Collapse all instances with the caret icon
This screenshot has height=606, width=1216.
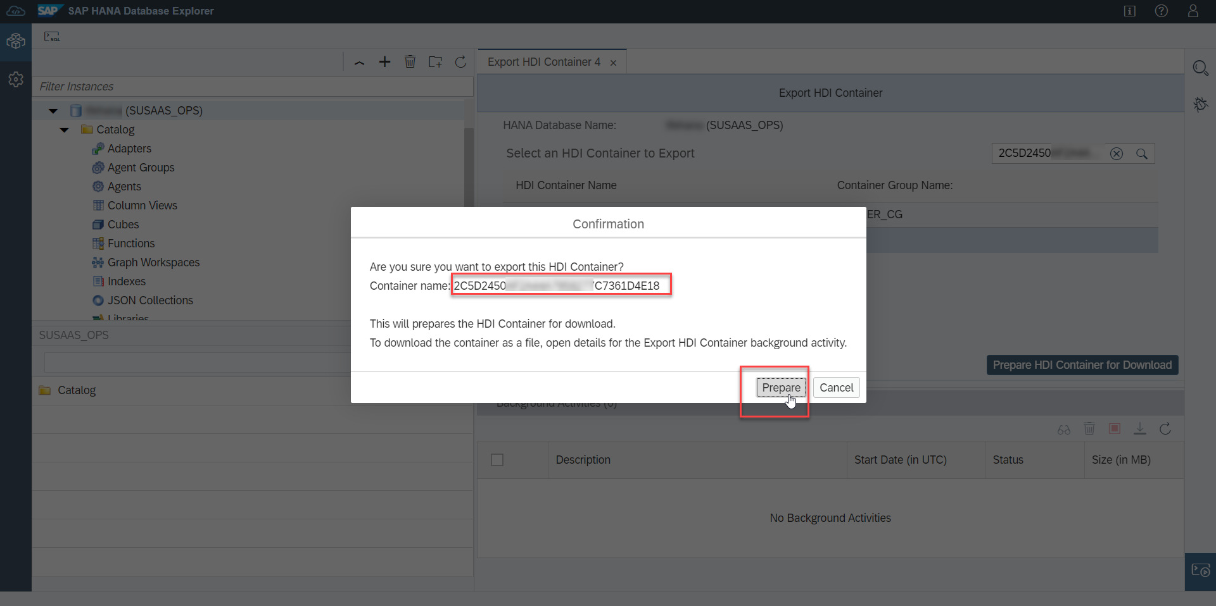[x=359, y=62]
